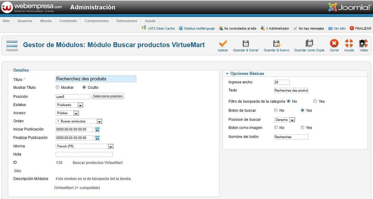Open the Menús menu
Viewport: 373px width, 199px height.
[46, 21]
